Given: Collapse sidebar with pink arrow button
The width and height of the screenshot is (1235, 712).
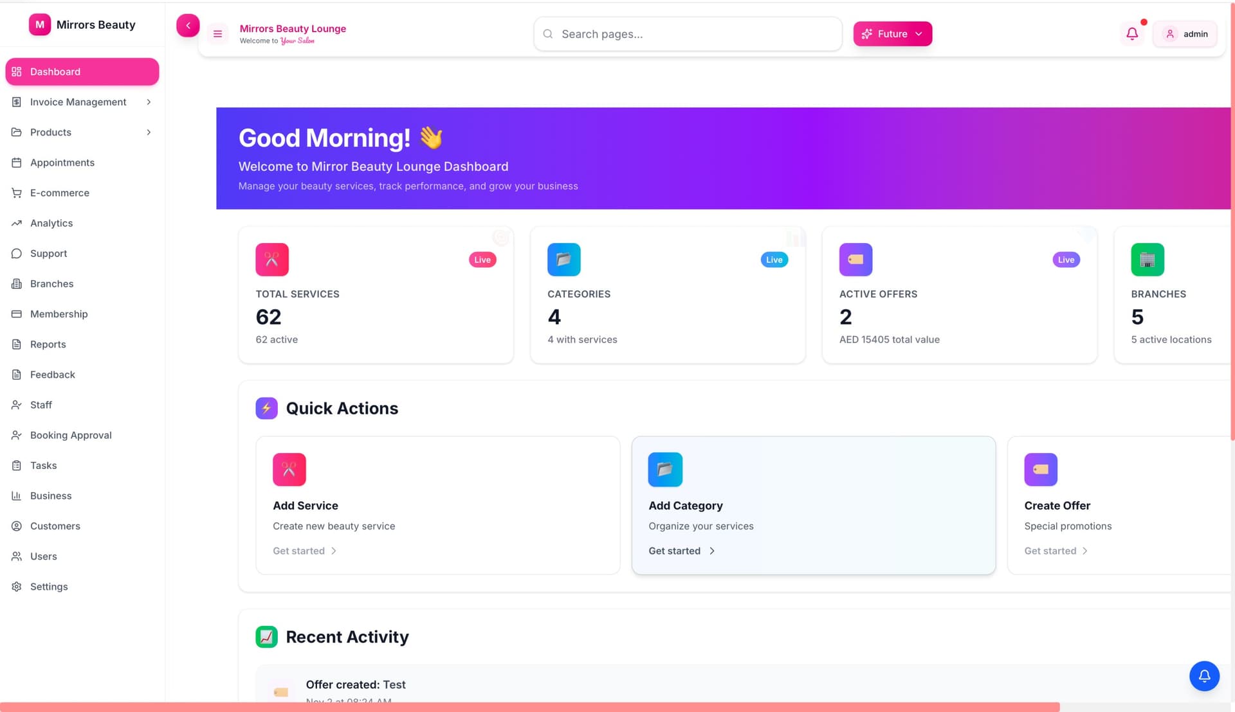Looking at the screenshot, I should point(188,26).
